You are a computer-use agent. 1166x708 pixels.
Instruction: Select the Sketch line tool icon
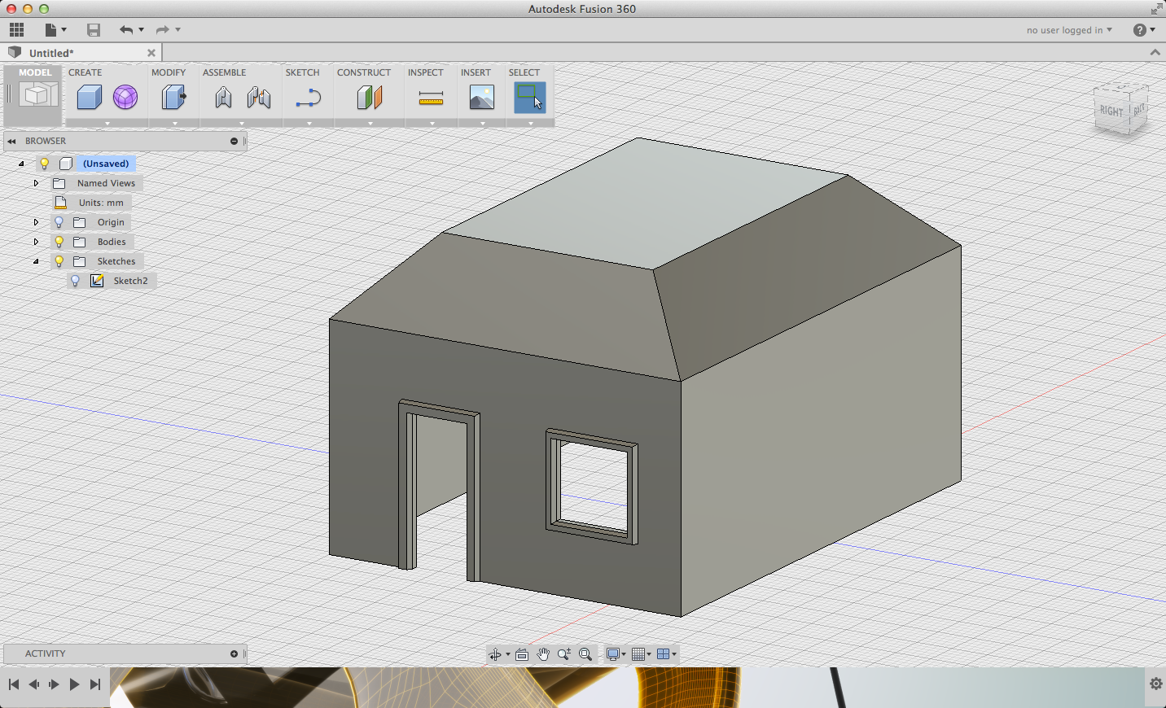click(x=309, y=98)
